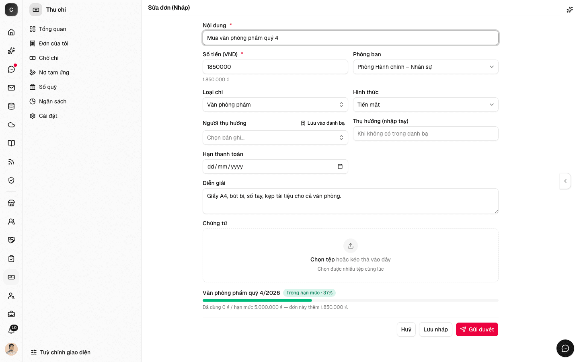Click the sparkles icon at top right
The width and height of the screenshot is (579, 362).
pos(570,10)
